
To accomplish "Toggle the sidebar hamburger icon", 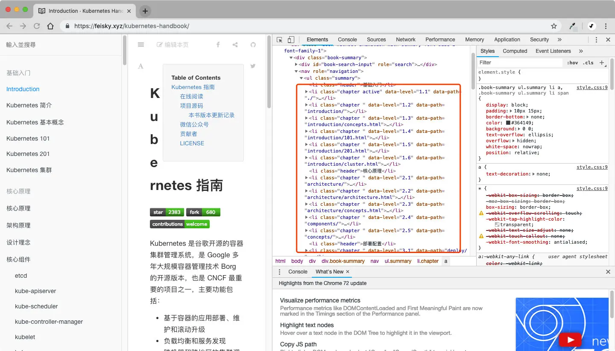I will click(141, 45).
